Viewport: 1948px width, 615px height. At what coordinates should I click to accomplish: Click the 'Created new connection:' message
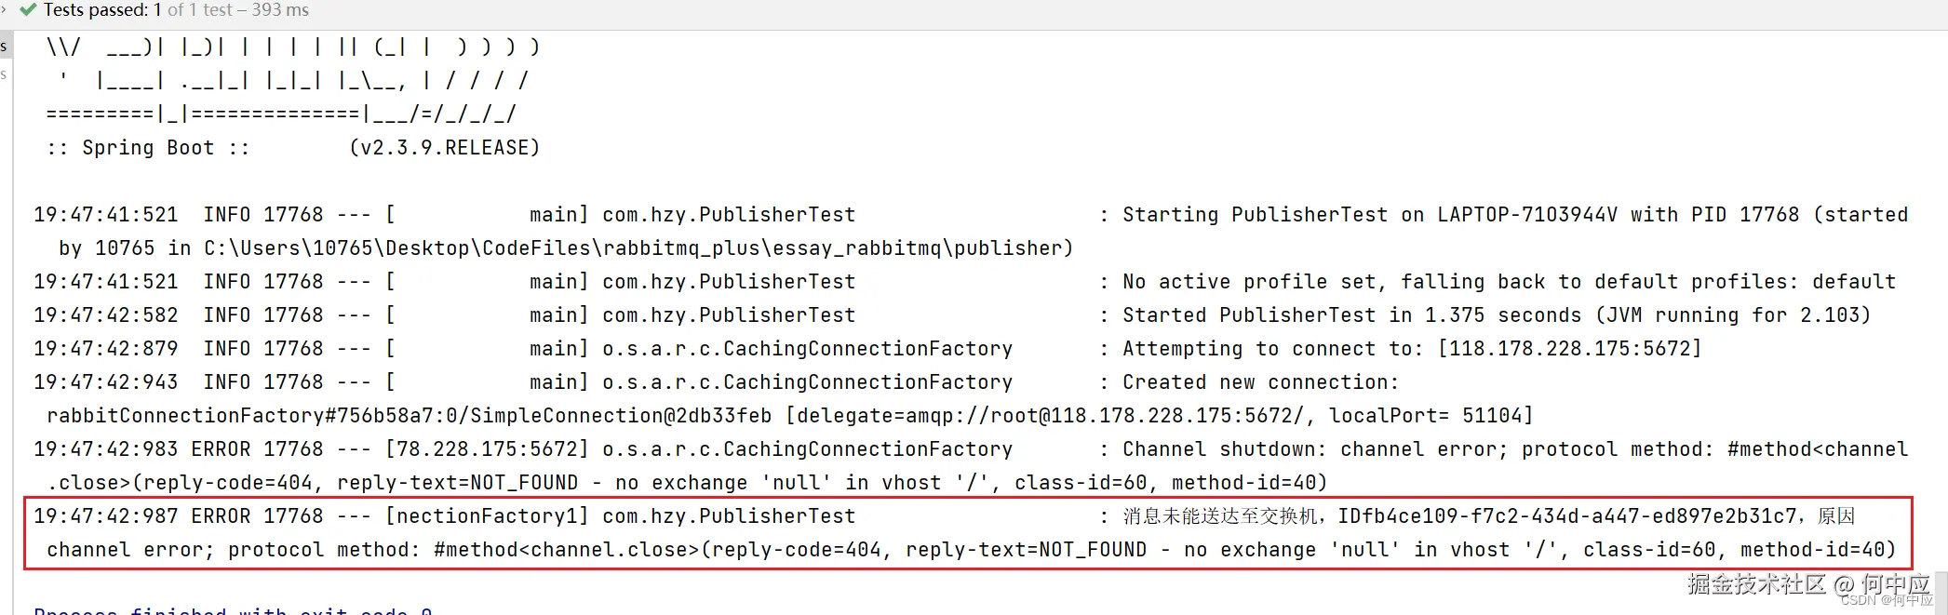tap(1260, 382)
